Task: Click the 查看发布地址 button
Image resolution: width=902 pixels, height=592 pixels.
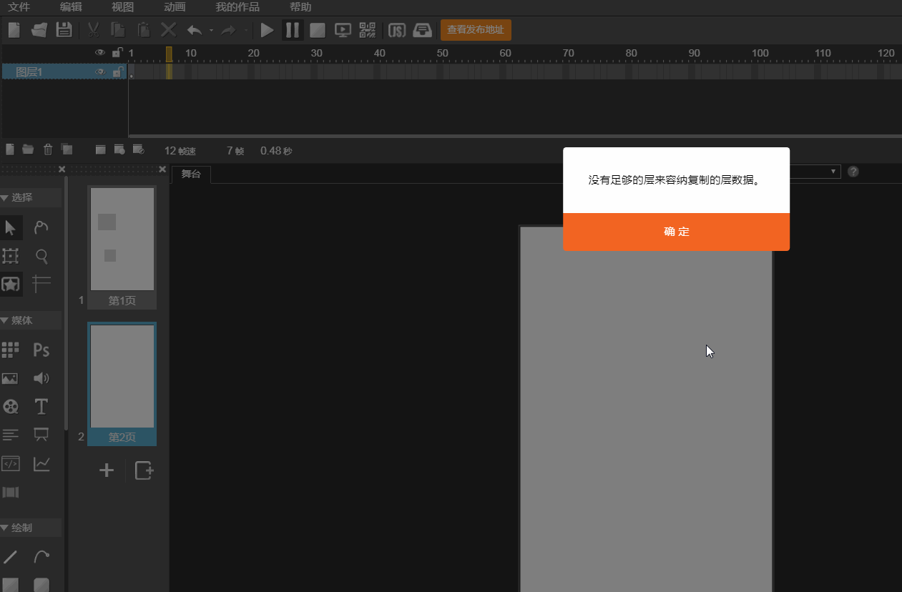Action: 476,30
